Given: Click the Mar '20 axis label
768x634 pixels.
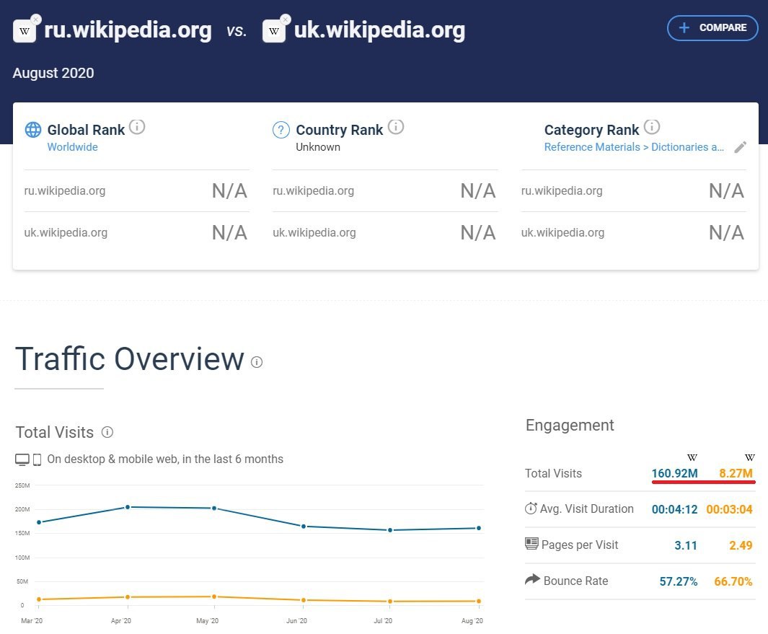Looking at the screenshot, I should click(32, 621).
